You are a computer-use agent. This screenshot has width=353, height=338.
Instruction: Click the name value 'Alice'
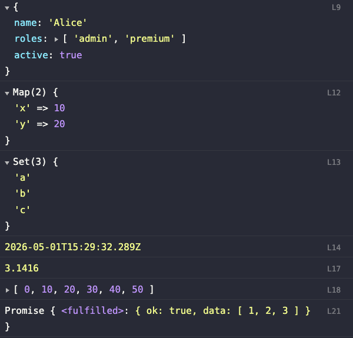point(68,23)
